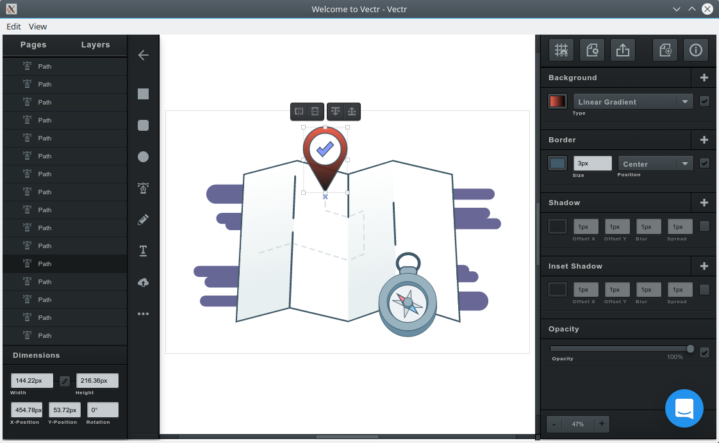Image resolution: width=719 pixels, height=443 pixels.
Task: Click the cloud Upload Image icon
Action: [143, 283]
